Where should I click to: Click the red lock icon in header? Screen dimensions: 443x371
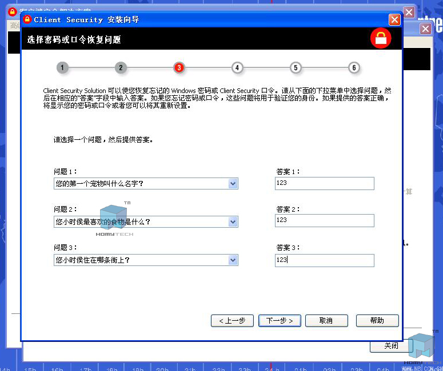tap(380, 39)
